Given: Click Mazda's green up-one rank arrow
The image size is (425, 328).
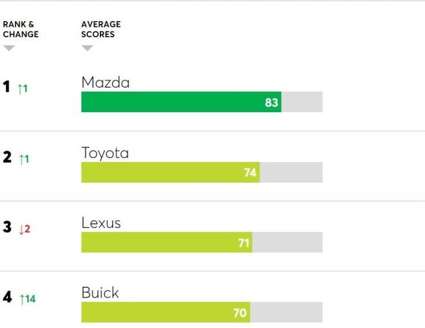Looking at the screenshot, I should click(x=23, y=89).
